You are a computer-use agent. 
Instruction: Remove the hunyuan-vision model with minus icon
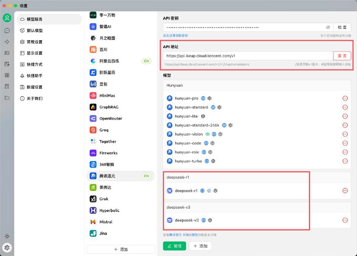click(345, 134)
